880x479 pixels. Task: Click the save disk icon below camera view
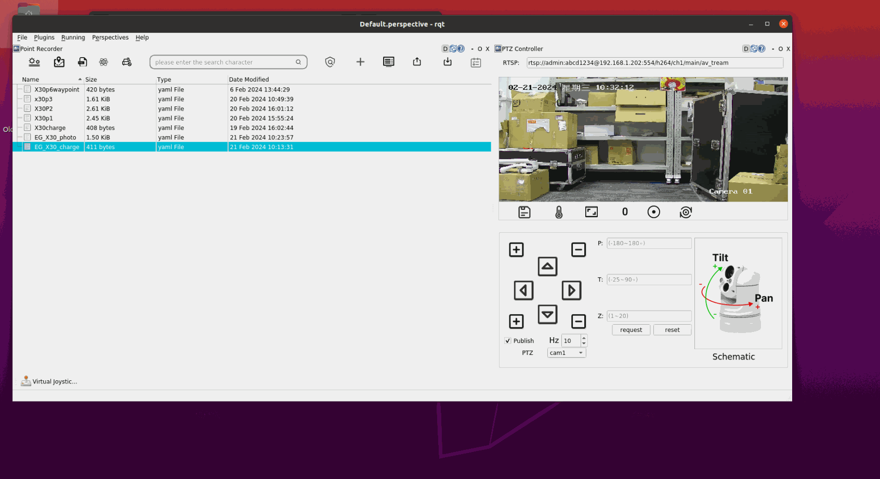[524, 212]
